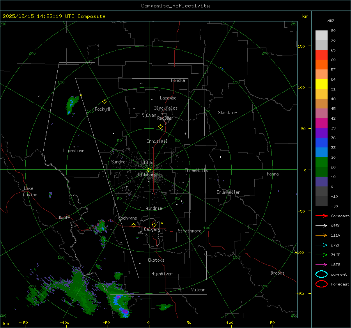Click the Drumheller town label
Viewport: 351px width, 328px height.
coord(229,192)
